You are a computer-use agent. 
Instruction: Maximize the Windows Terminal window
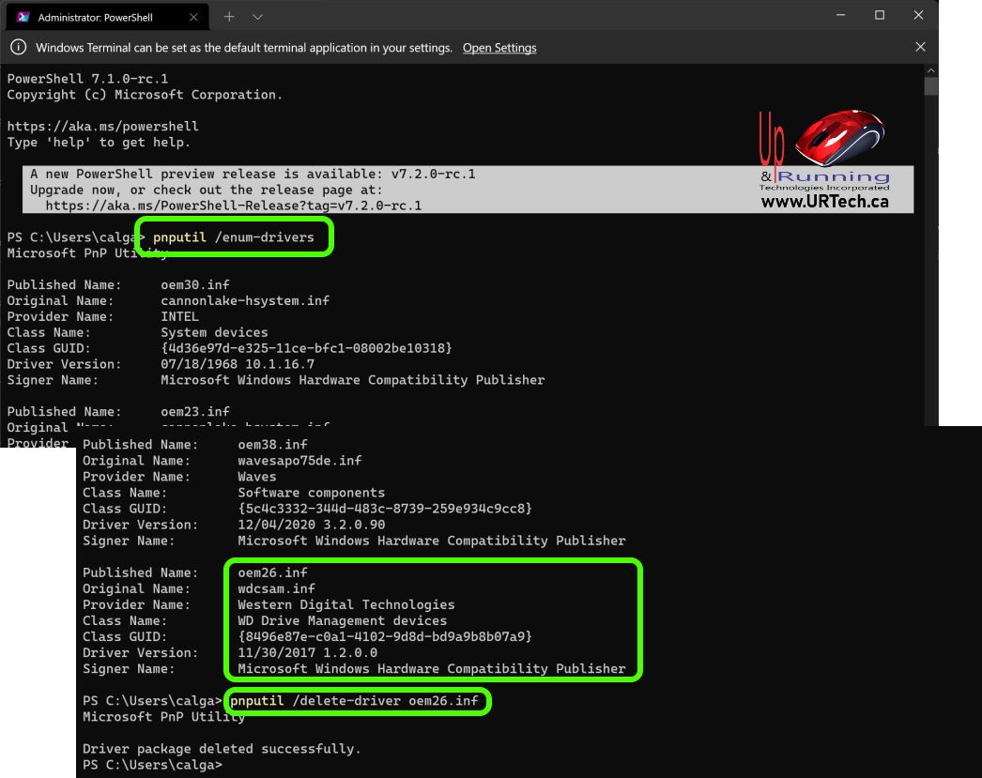tap(880, 15)
